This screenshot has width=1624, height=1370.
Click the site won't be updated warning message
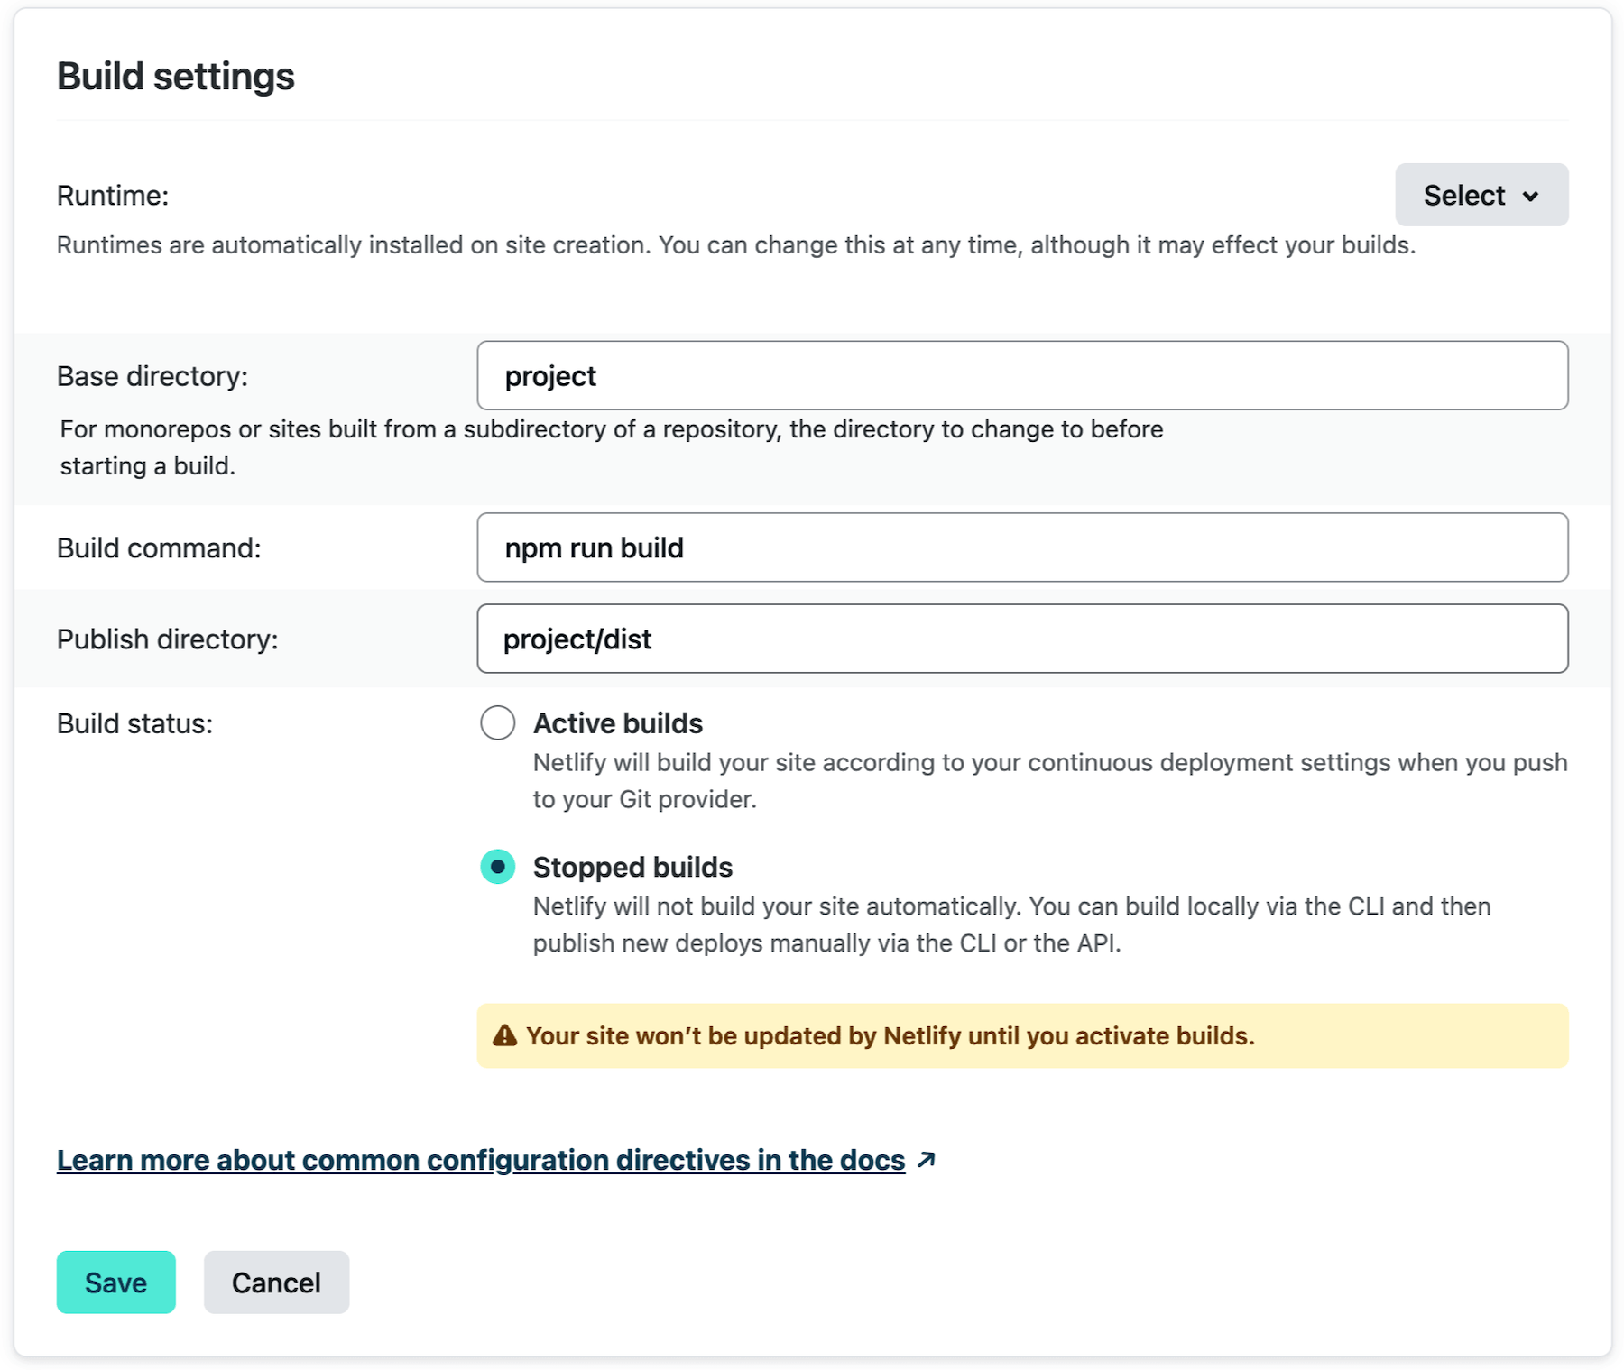(x=890, y=1035)
